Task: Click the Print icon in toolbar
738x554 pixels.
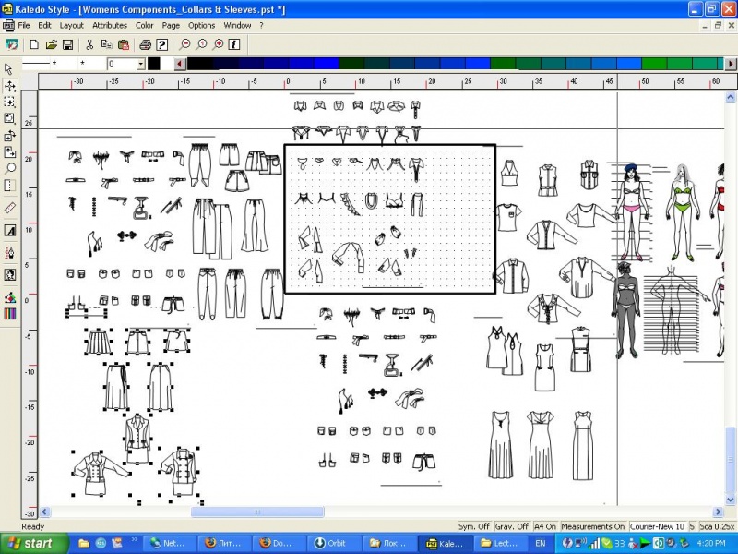Action: pos(147,44)
